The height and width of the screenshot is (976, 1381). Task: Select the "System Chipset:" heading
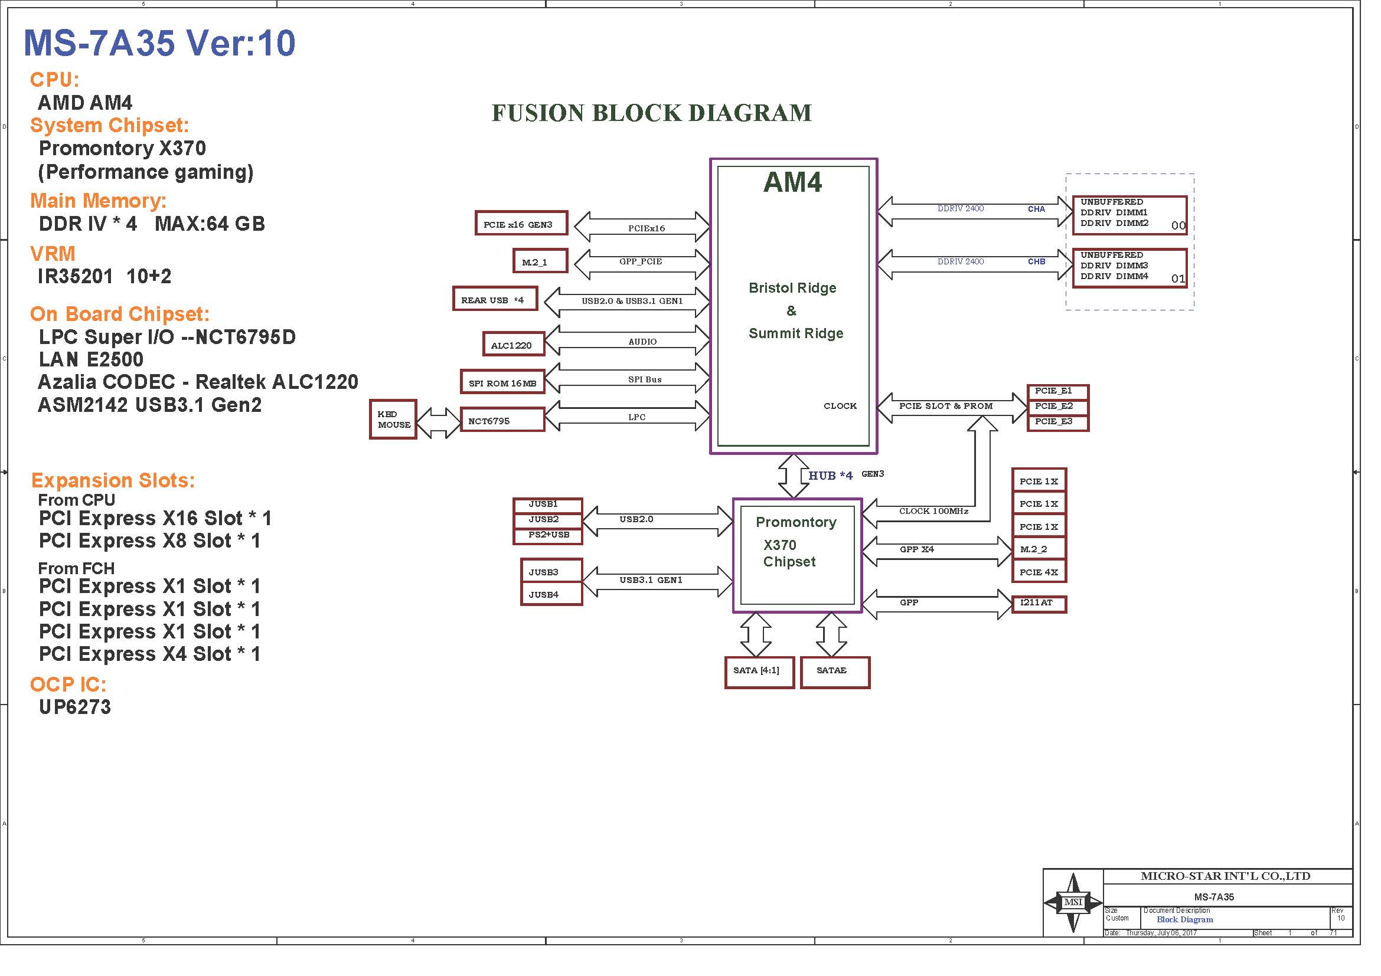109,126
